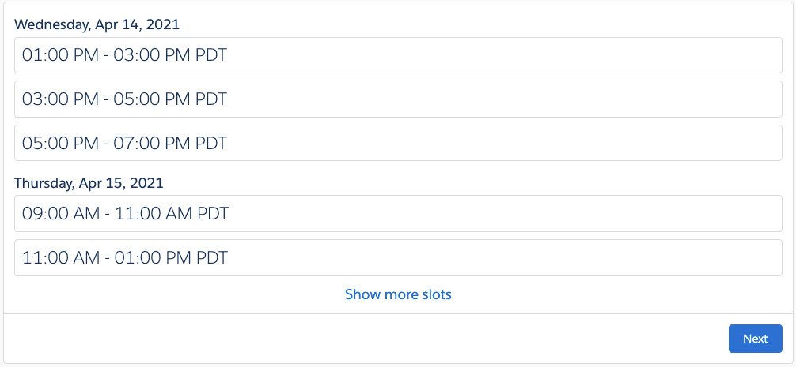Load additional appointment slots
Screen dimensions: 796x367
tap(398, 294)
